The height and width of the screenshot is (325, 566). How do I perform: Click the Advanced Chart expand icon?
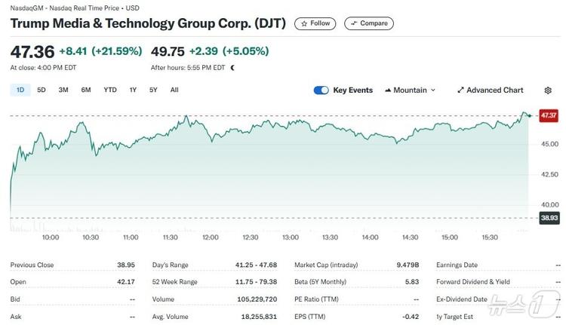[460, 90]
